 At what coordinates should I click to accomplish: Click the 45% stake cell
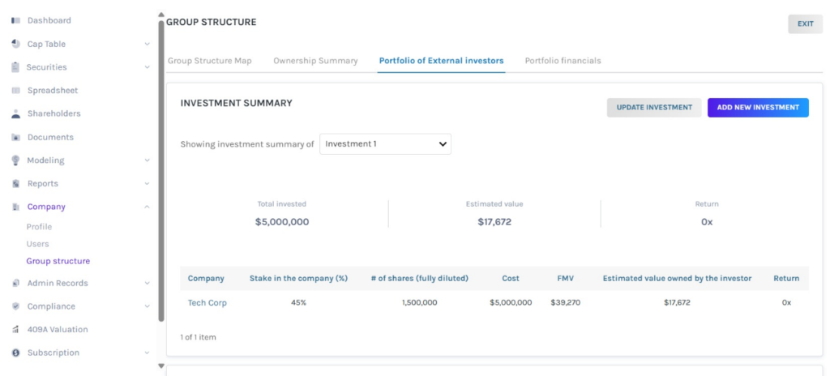pos(298,303)
